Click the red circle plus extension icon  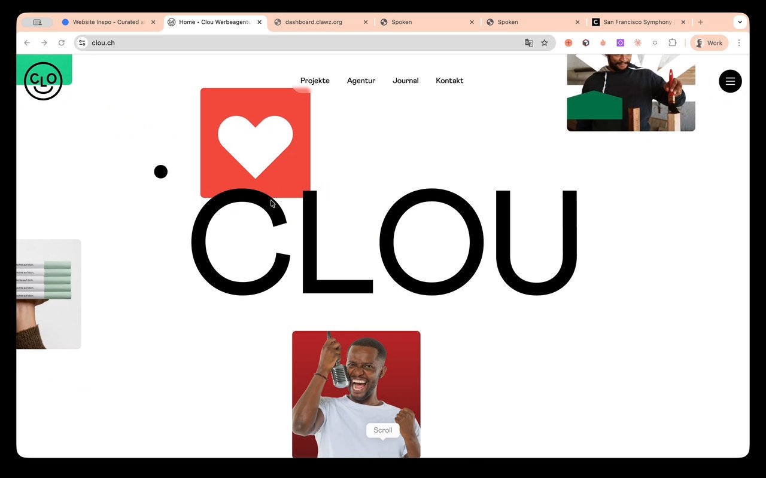click(569, 43)
